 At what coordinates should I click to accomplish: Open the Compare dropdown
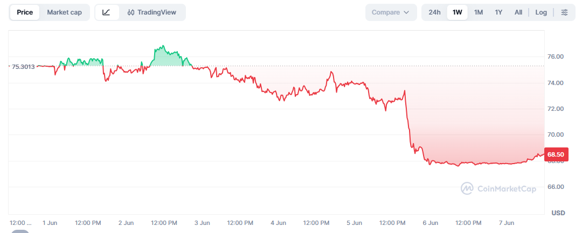click(391, 12)
